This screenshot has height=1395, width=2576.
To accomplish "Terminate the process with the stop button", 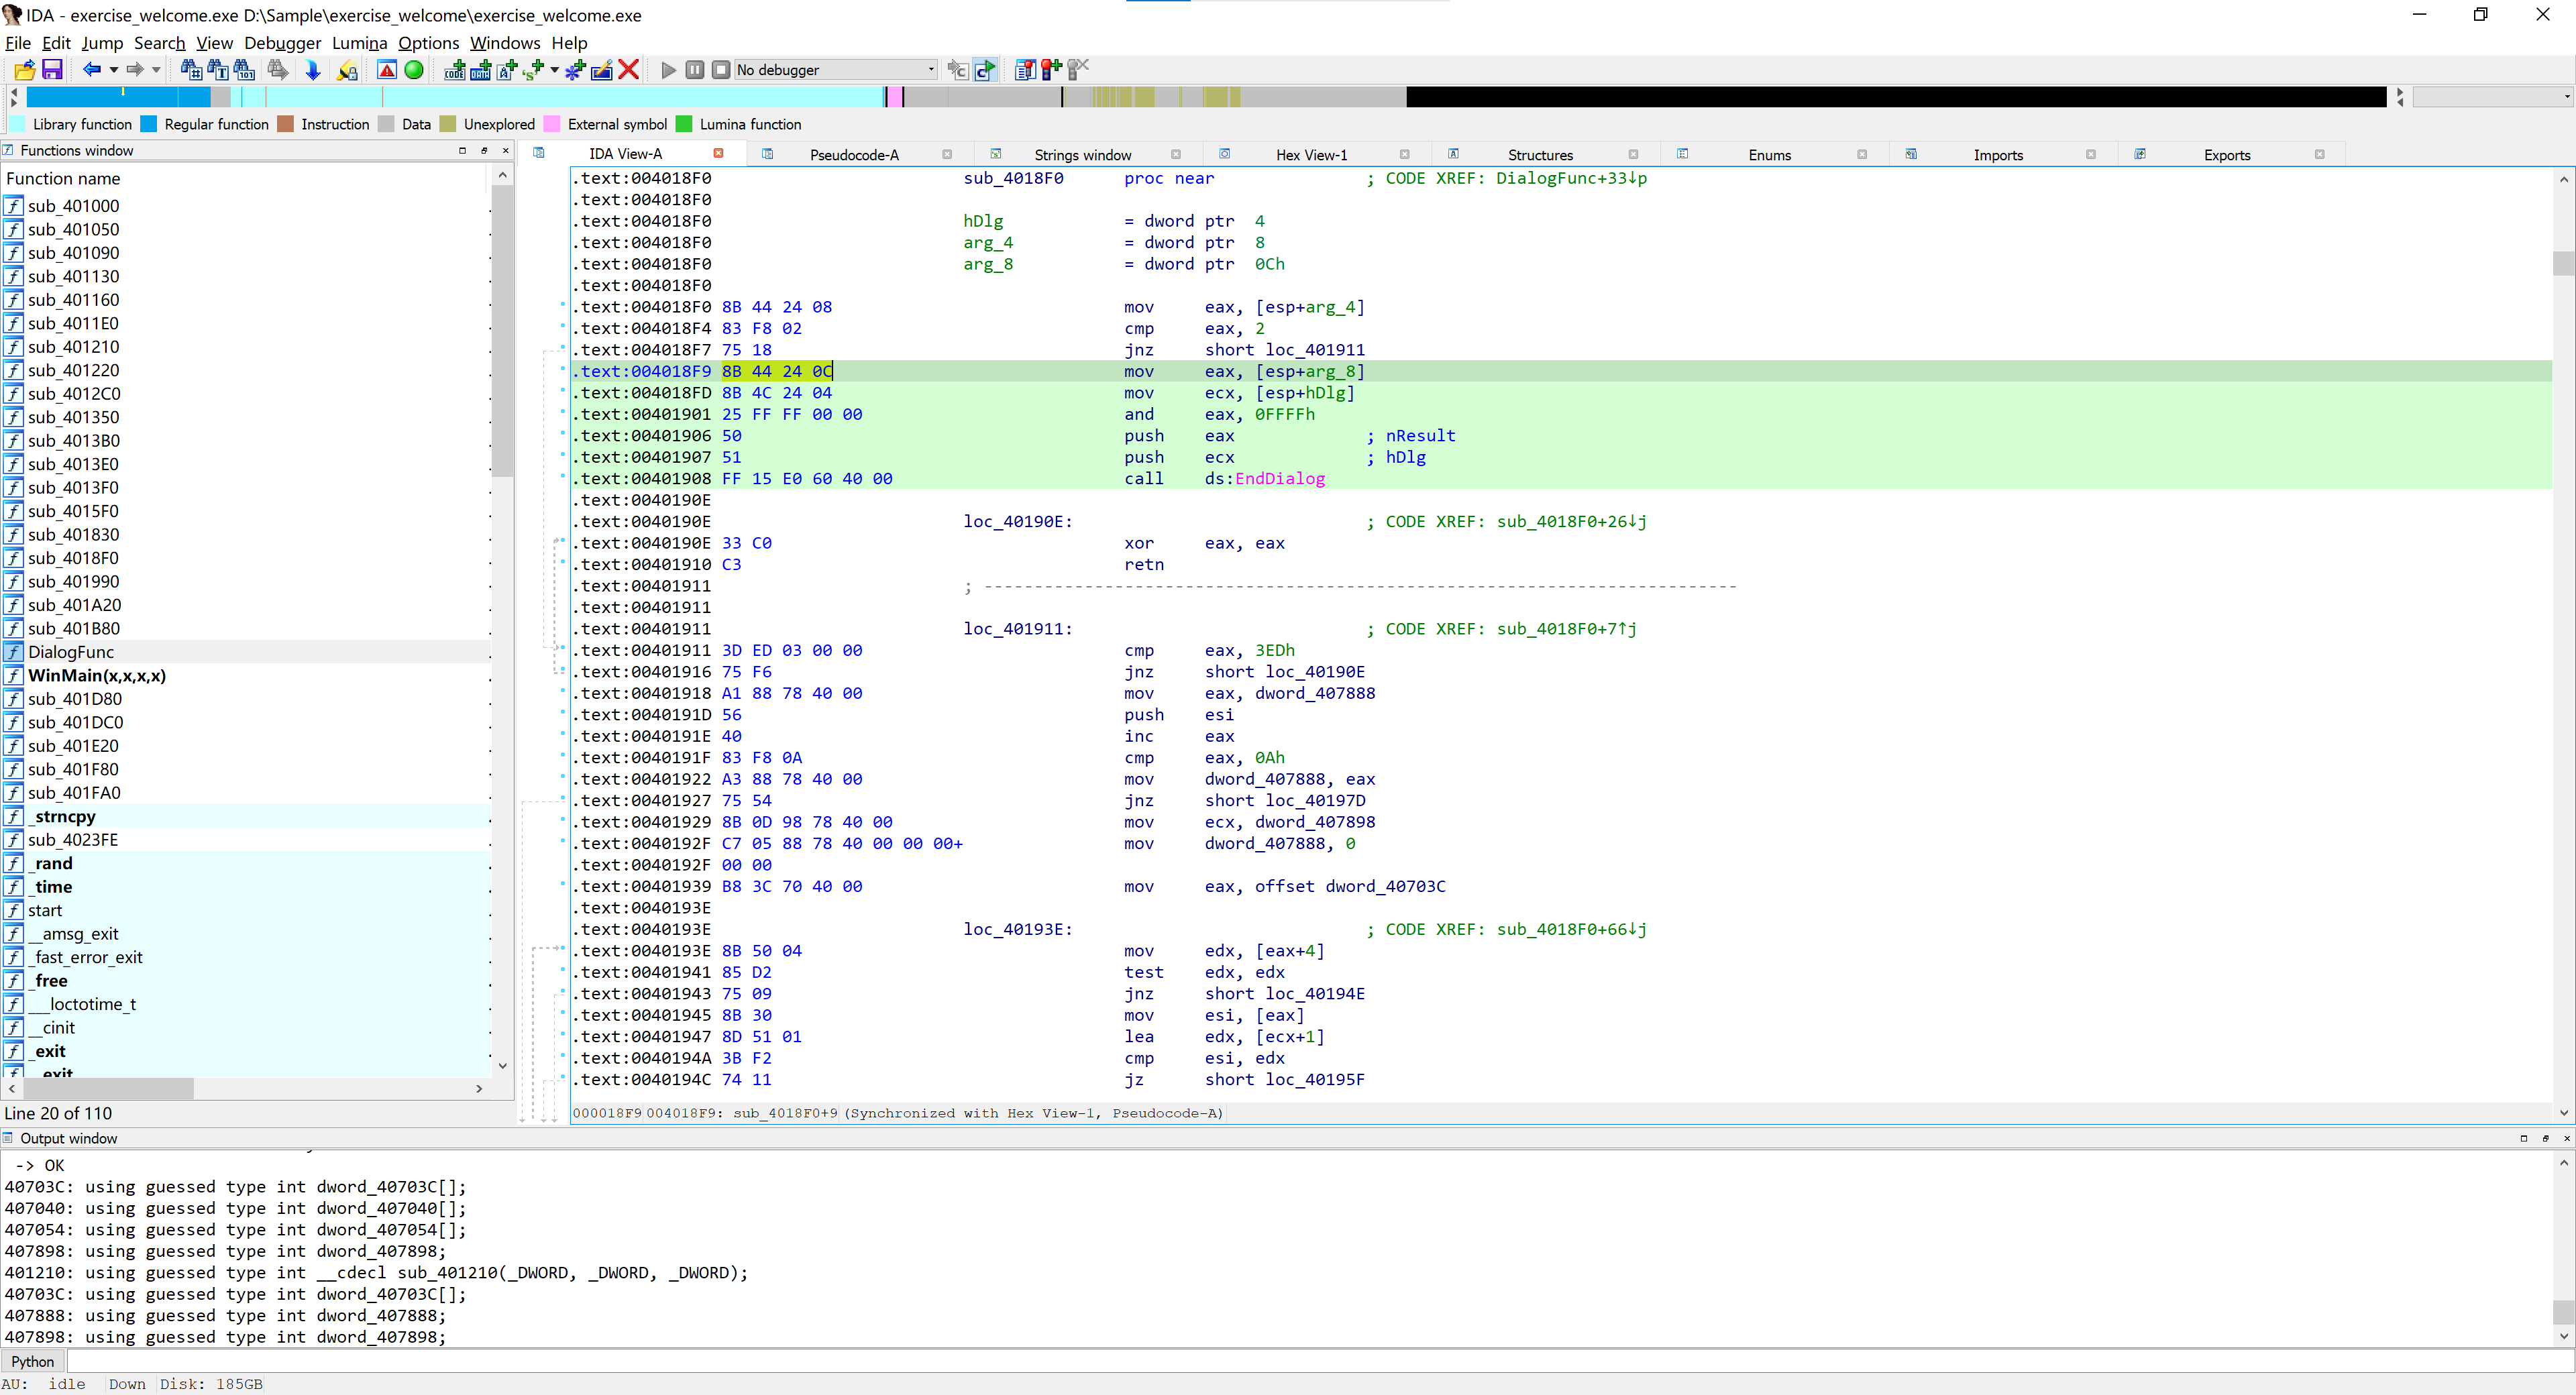I will (721, 70).
